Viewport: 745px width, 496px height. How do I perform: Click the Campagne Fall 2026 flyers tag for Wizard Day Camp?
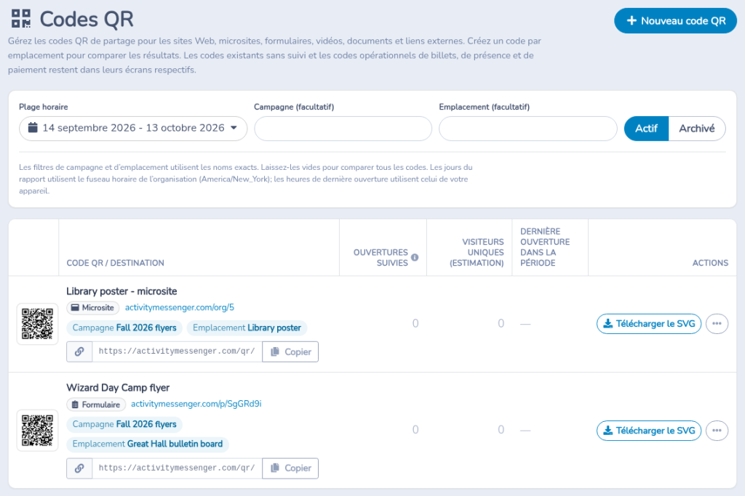(124, 424)
